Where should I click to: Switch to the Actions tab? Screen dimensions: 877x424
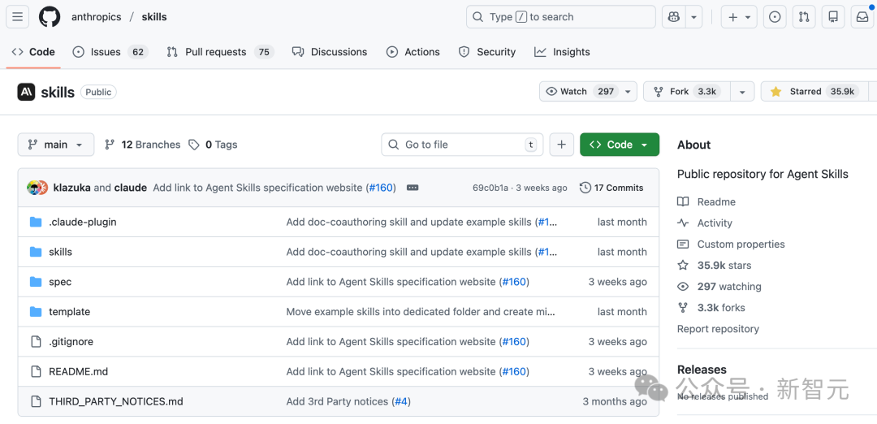[413, 52]
